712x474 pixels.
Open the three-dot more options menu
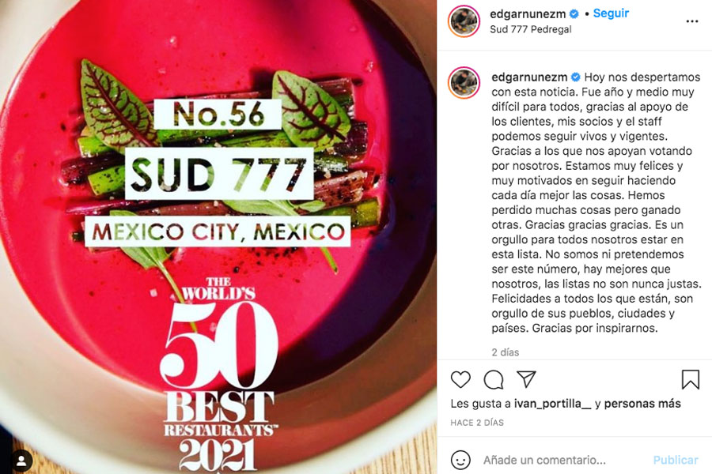(692, 21)
